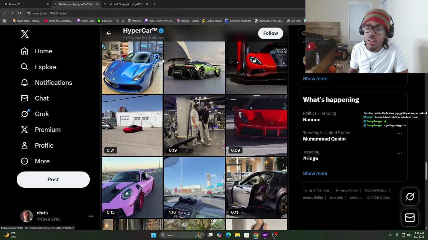The width and height of the screenshot is (428, 240).
Task: Open the Home page from the sidebar
Action: point(36,51)
